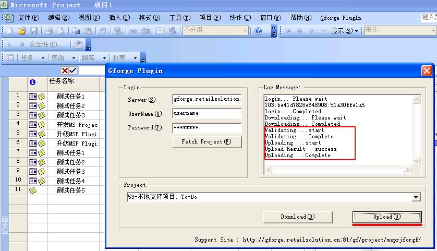
Task: Click the note icon on row 测试任务5
Action: point(33,190)
